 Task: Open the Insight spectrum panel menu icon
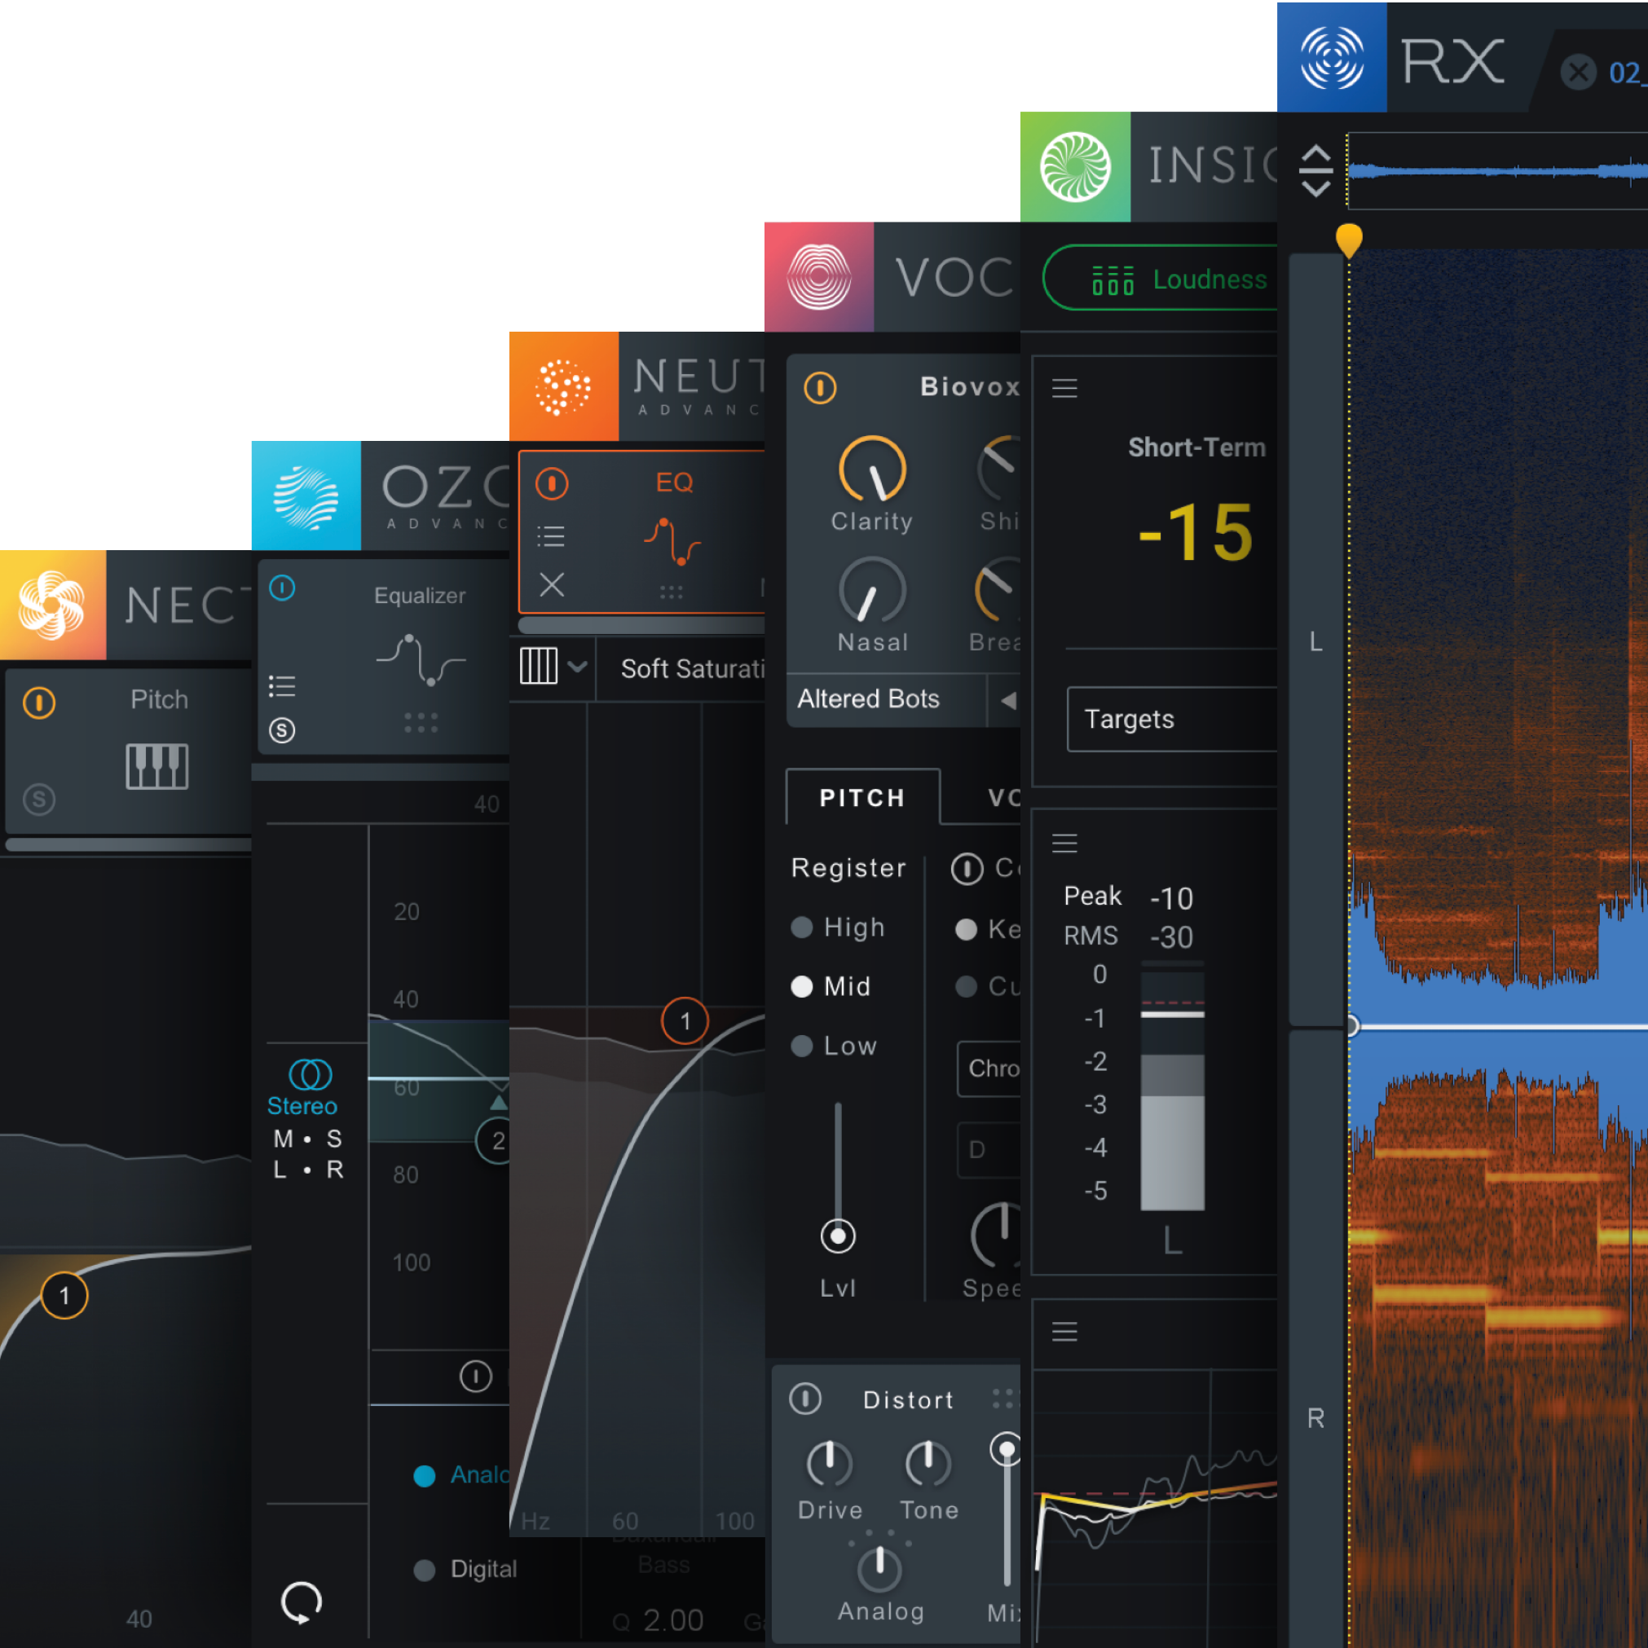pyautogui.click(x=1064, y=1332)
